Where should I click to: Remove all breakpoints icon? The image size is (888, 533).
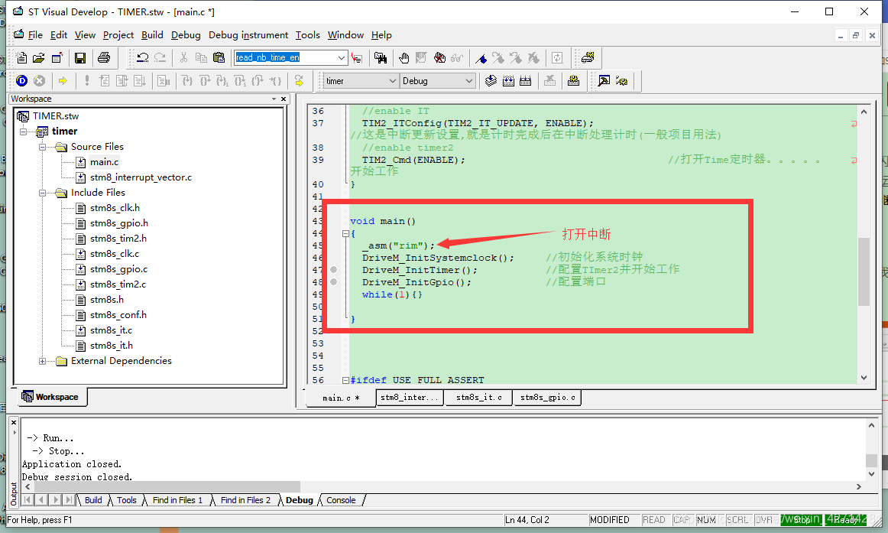(x=439, y=58)
